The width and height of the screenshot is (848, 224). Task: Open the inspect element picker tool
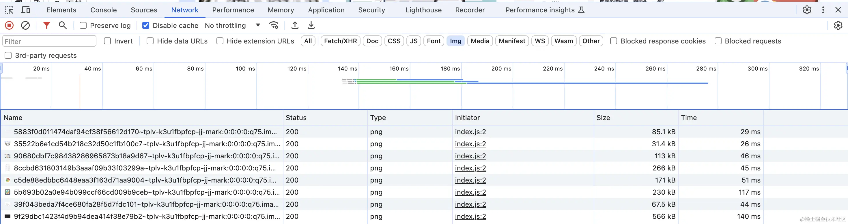pos(9,10)
